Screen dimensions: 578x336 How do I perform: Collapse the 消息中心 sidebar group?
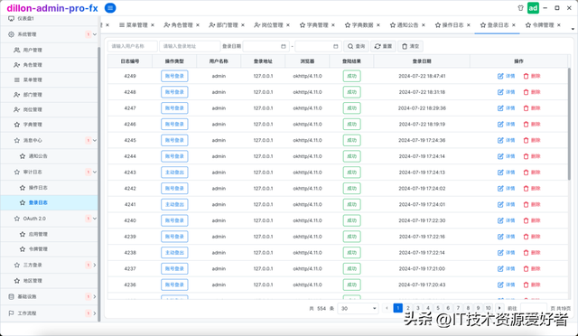[95, 140]
